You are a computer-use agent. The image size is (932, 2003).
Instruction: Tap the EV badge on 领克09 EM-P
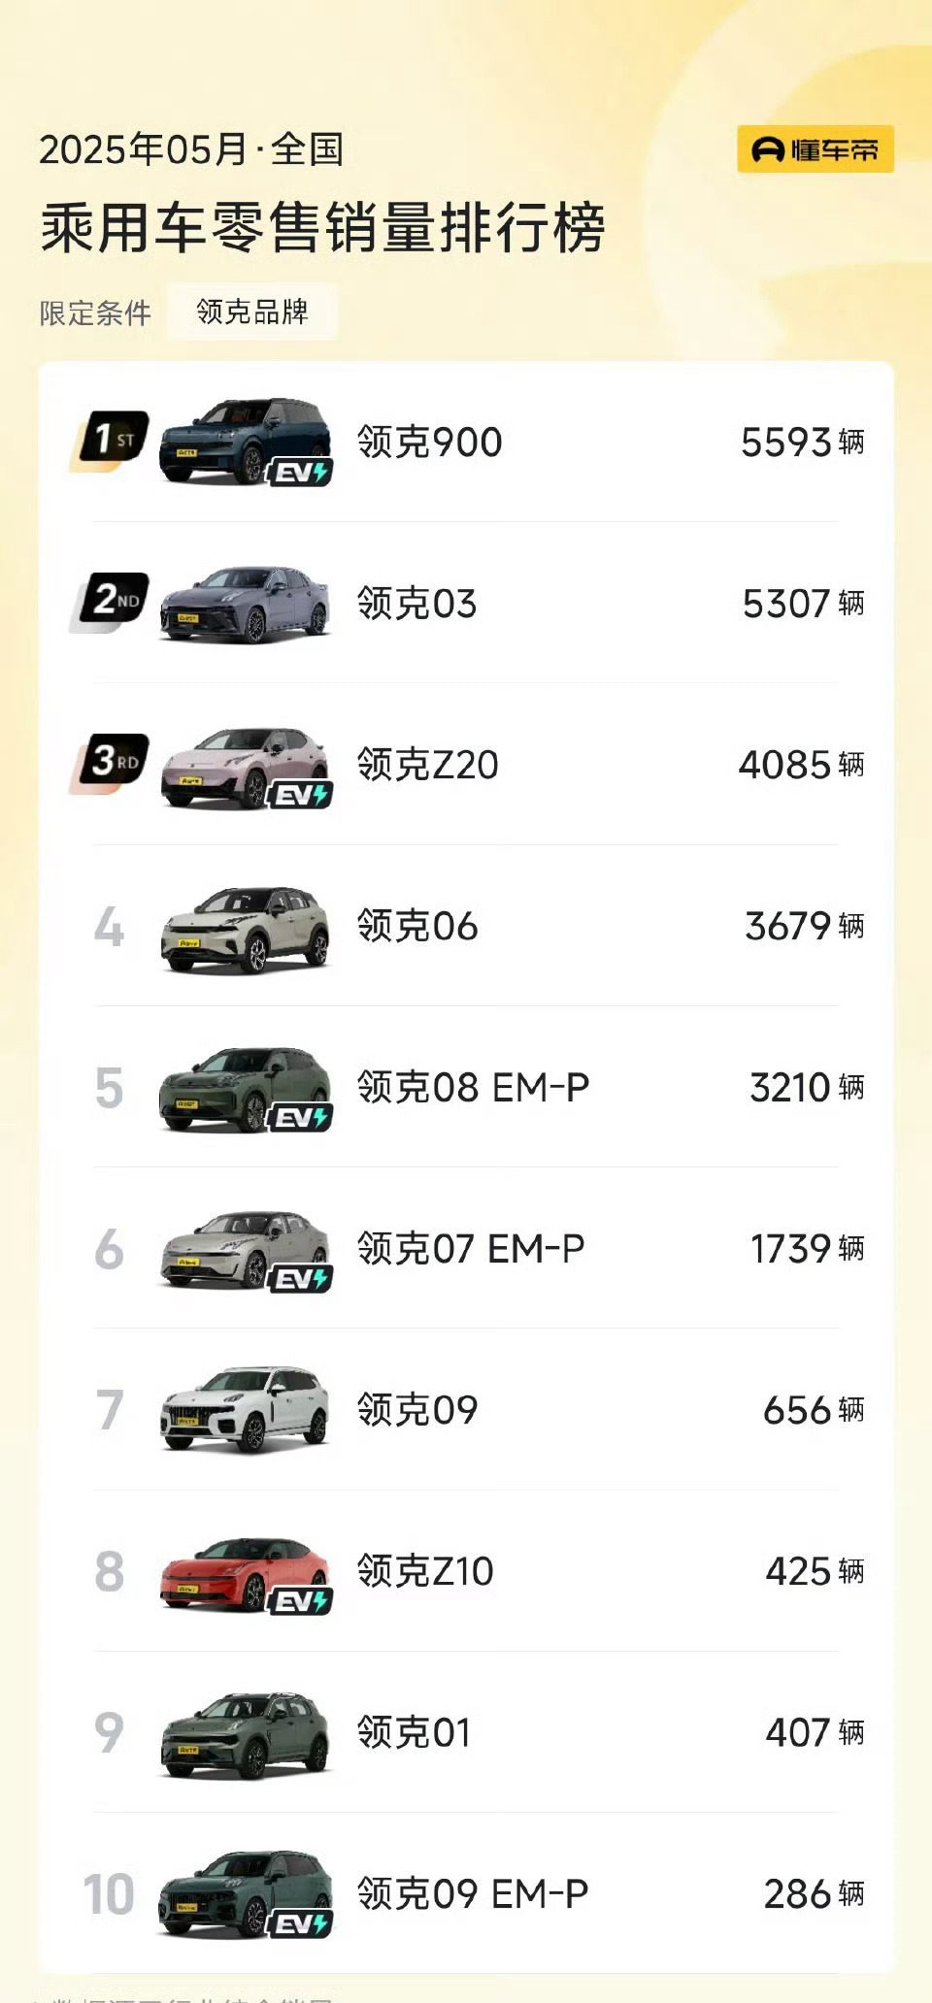coord(301,1923)
